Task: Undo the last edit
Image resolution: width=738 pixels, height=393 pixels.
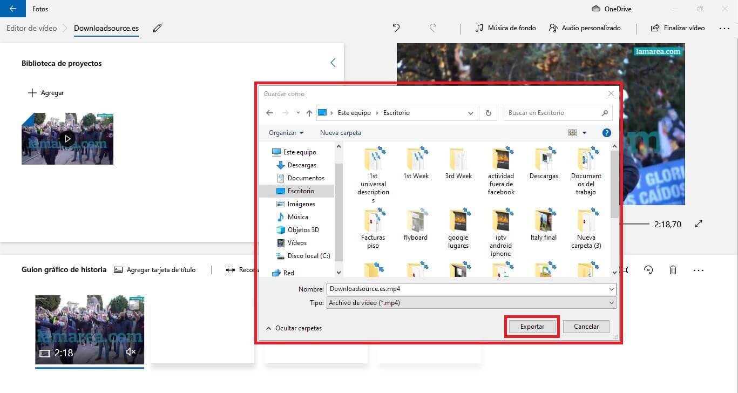Action: tap(396, 28)
